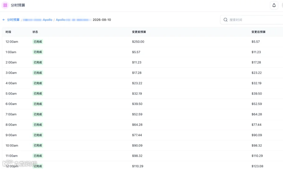Click the 变更后预算 column header
Image resolution: width=283 pixels, height=169 pixels.
point(258,32)
